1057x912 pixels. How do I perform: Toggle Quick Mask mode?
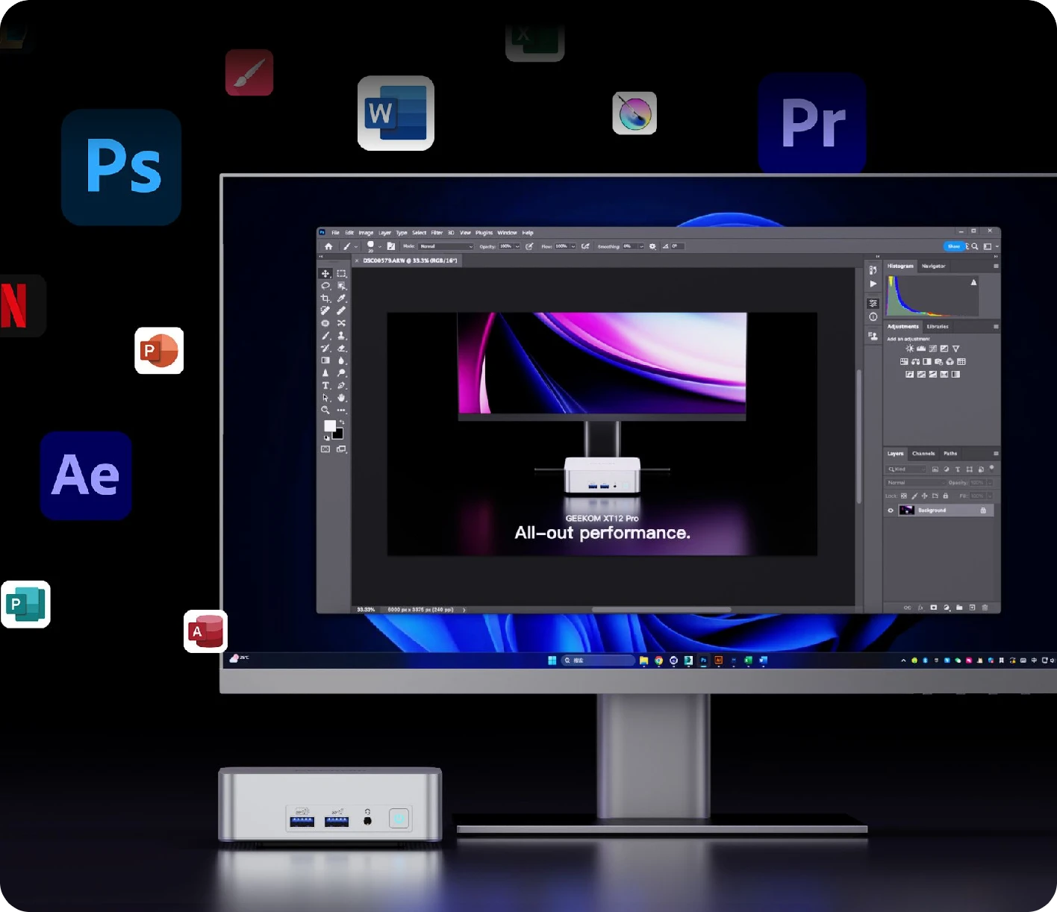pyautogui.click(x=325, y=449)
